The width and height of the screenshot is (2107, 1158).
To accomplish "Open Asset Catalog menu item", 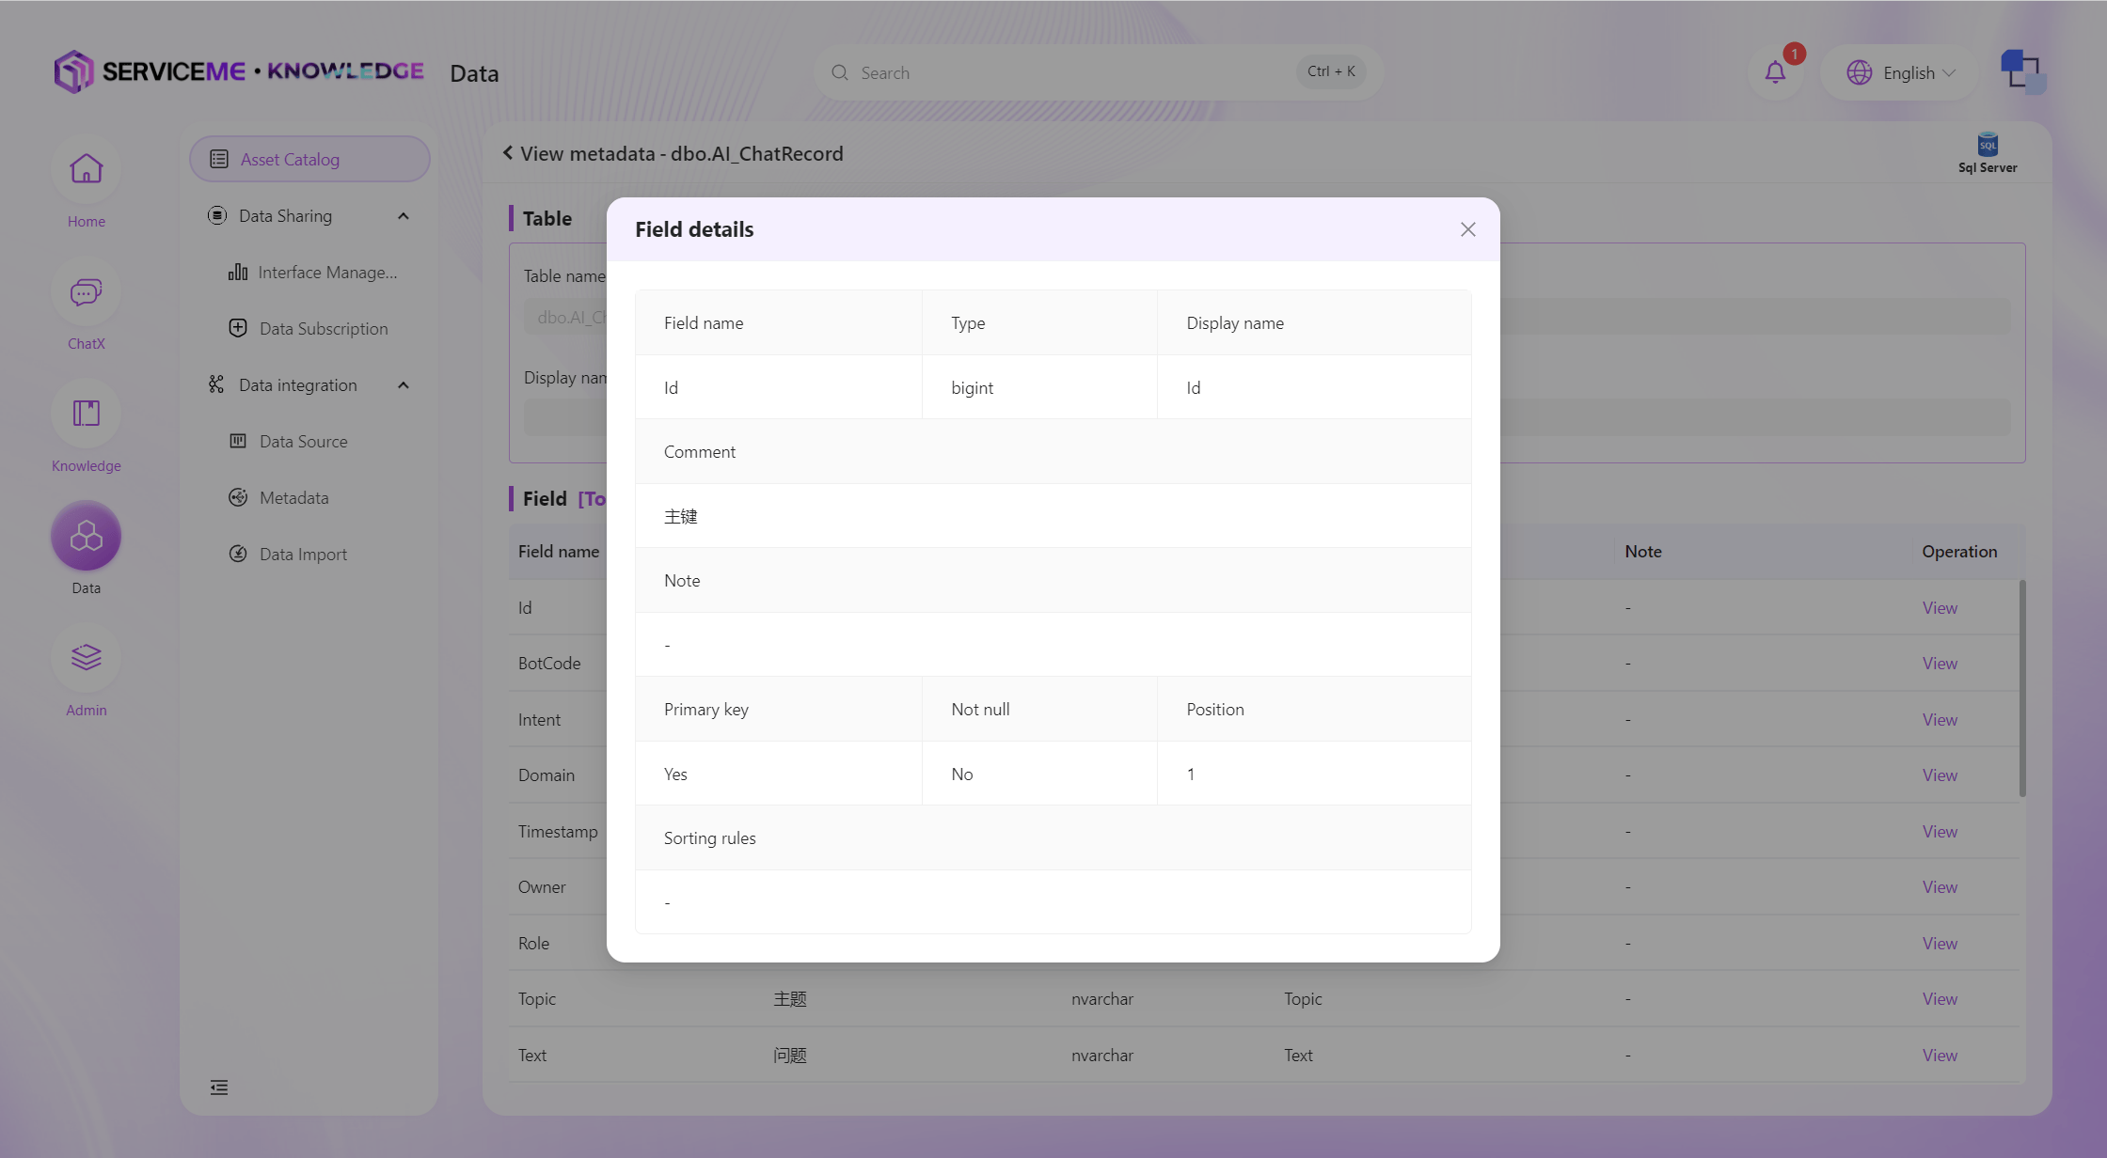I will click(x=309, y=159).
